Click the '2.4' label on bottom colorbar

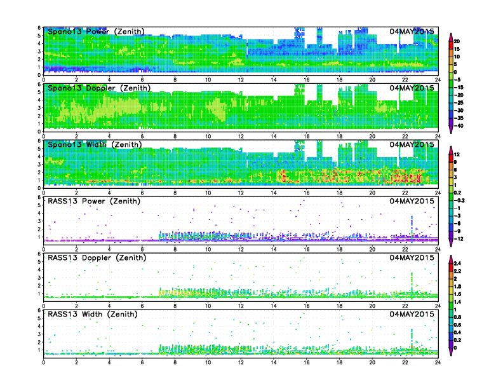457,263
